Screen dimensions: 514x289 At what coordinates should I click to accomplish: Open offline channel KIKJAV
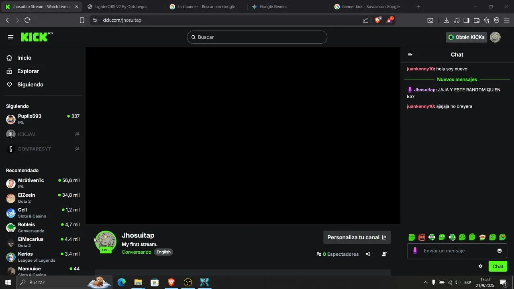pos(43,134)
